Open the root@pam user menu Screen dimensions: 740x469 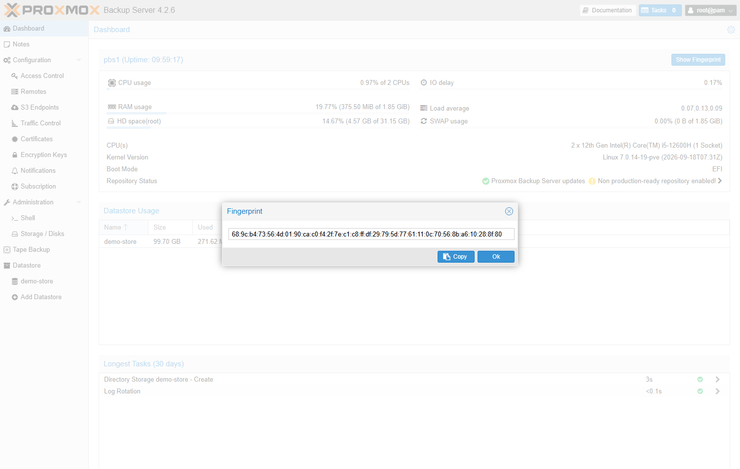pyautogui.click(x=711, y=10)
